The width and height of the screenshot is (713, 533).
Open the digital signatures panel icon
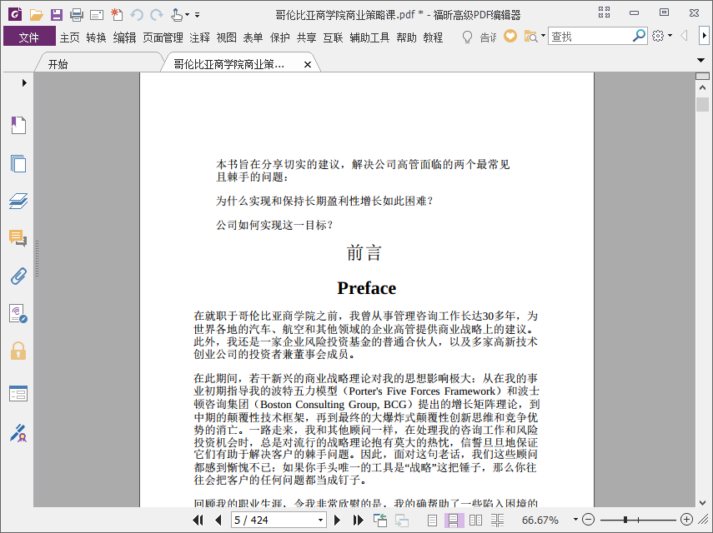(18, 314)
